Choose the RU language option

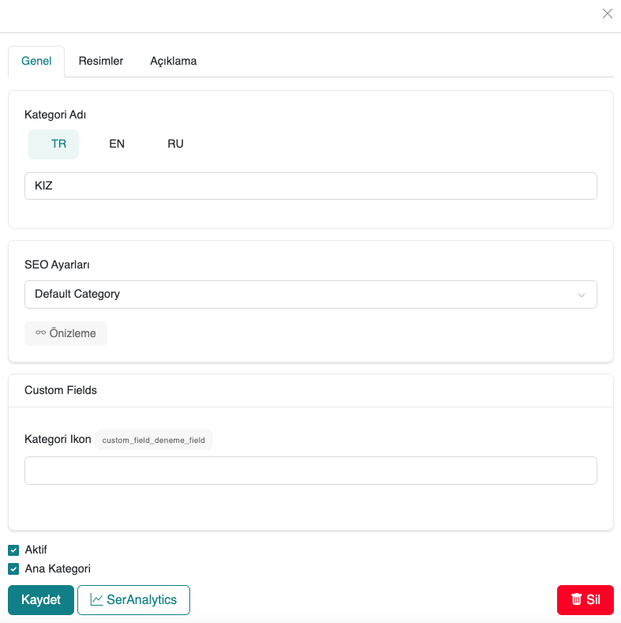coord(175,144)
